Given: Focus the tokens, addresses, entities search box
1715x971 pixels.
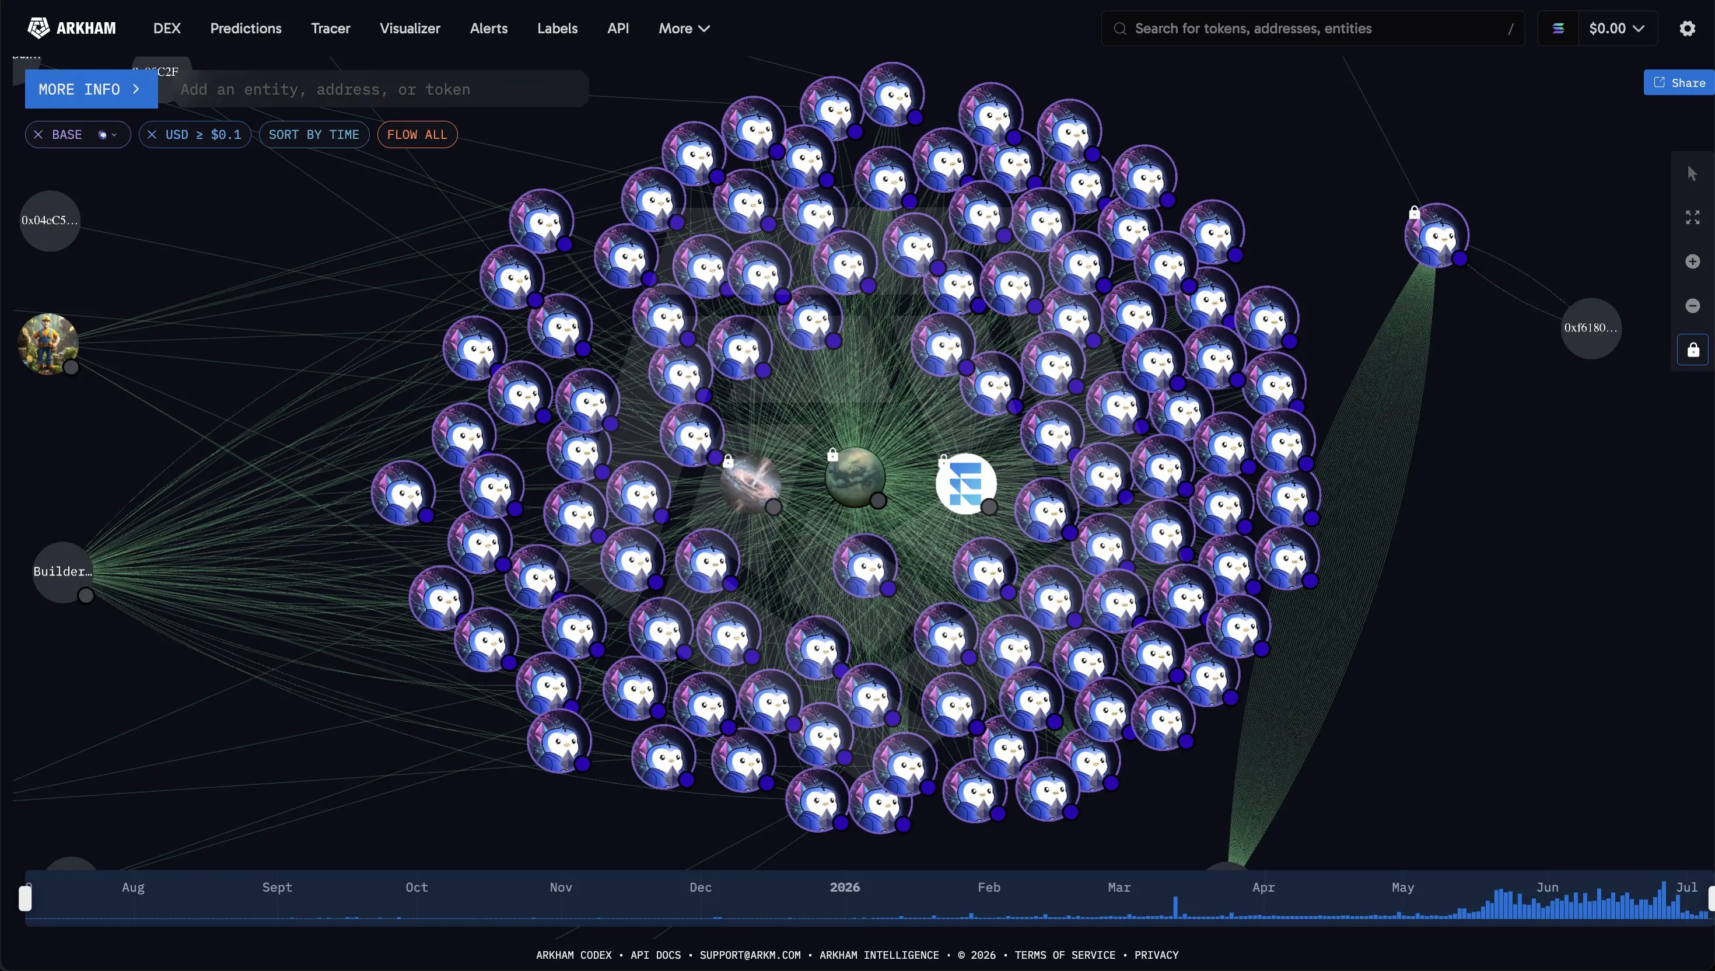Looking at the screenshot, I should [x=1312, y=28].
